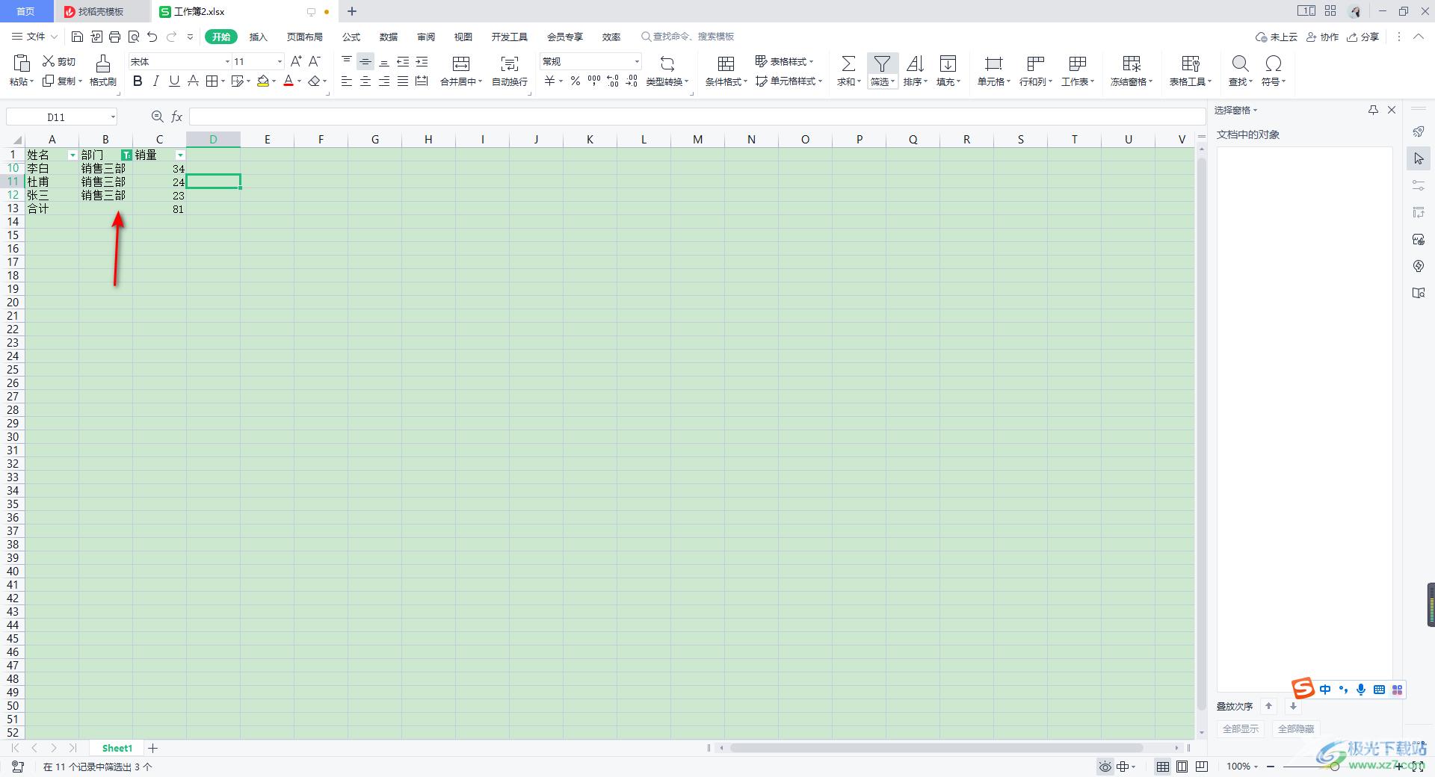Screen dimensions: 1435x777
Task: Click the Merge and Center icon
Action: [461, 64]
